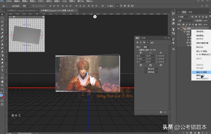
Task: Open the 单位 units dropdown in Properties
Action: [x=146, y=47]
